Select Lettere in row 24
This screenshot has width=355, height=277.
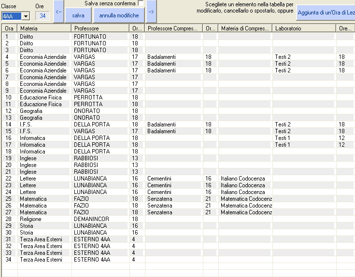pyautogui.click(x=28, y=192)
